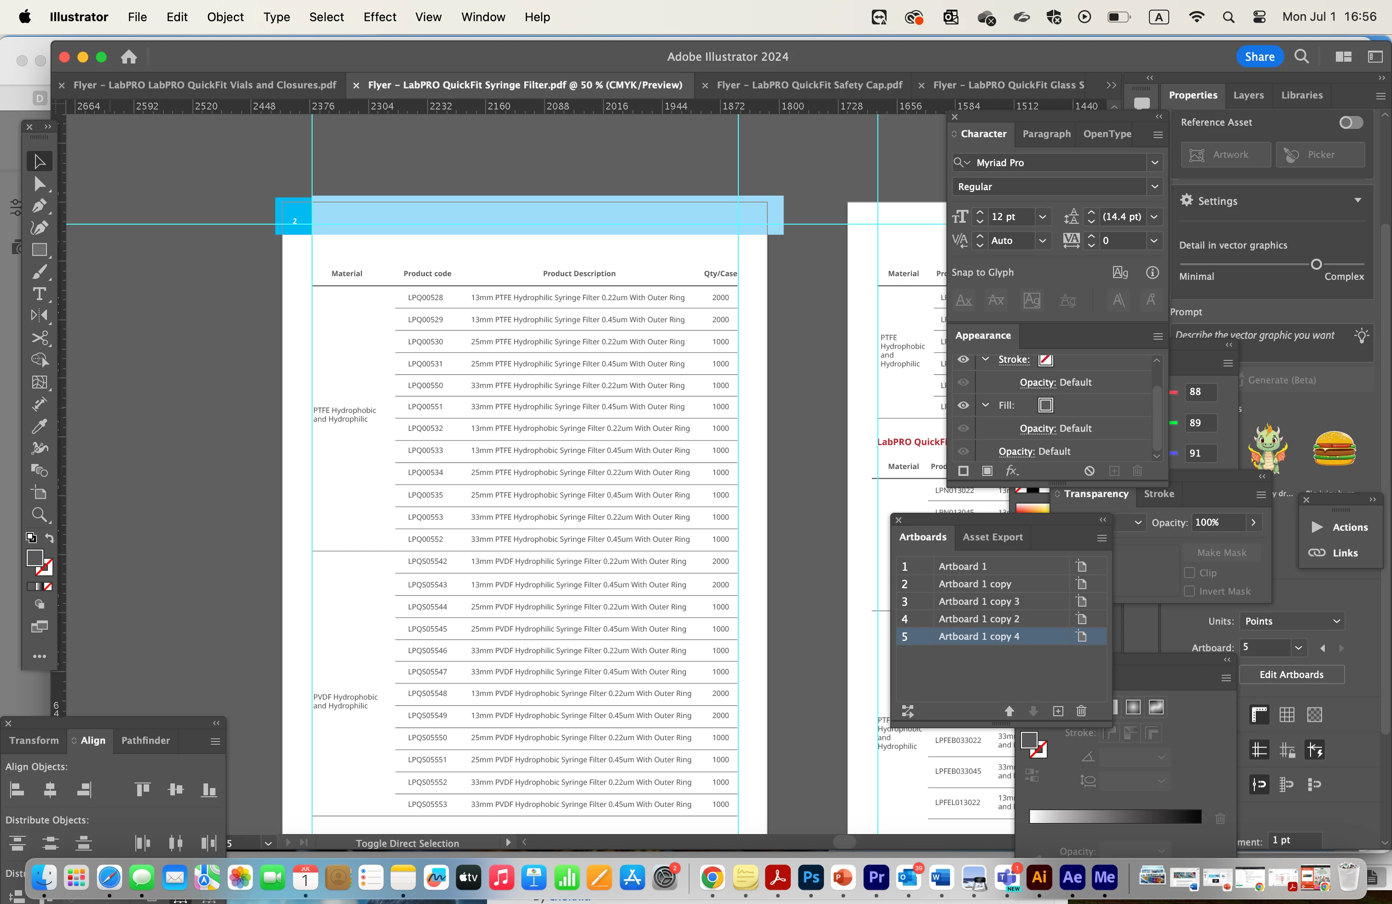Click the Scissors tool icon
The height and width of the screenshot is (904, 1392).
click(x=39, y=338)
